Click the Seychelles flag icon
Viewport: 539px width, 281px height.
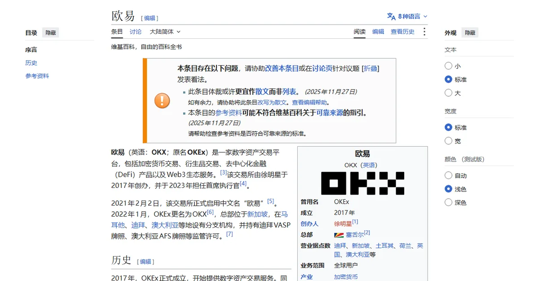(x=339, y=235)
